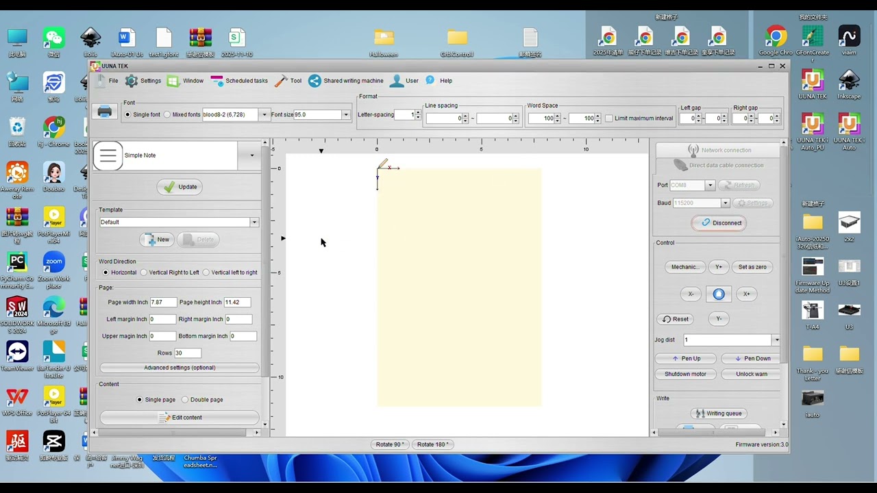The width and height of the screenshot is (877, 493).
Task: Click the Rows input field
Action: point(188,353)
